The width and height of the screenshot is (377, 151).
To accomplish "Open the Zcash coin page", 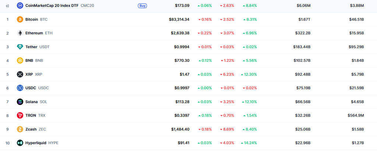I will tap(36, 129).
